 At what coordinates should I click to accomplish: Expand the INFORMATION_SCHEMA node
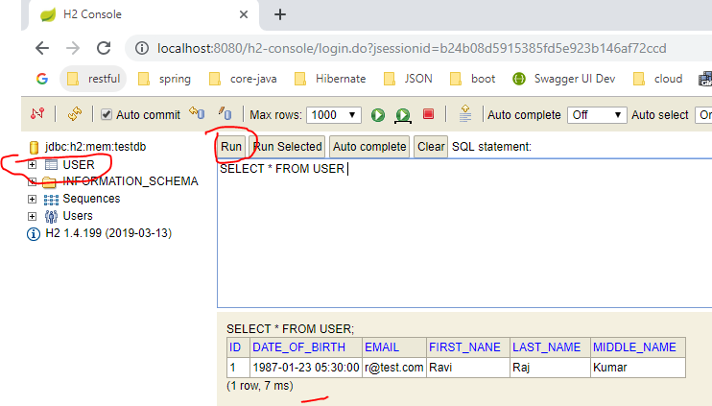[32, 182]
